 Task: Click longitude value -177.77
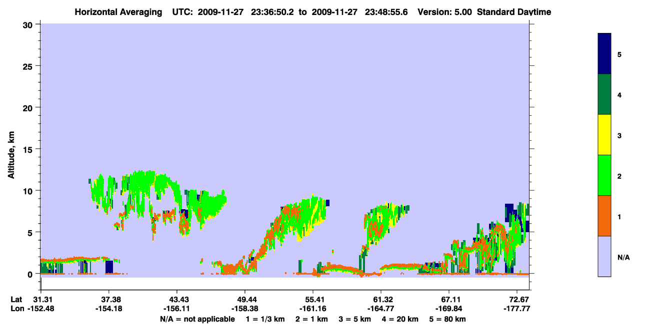tap(517, 309)
